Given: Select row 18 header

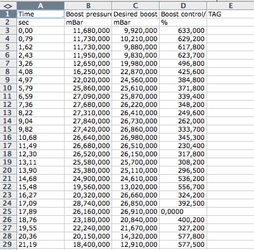Looking at the screenshot, I should [8, 154].
